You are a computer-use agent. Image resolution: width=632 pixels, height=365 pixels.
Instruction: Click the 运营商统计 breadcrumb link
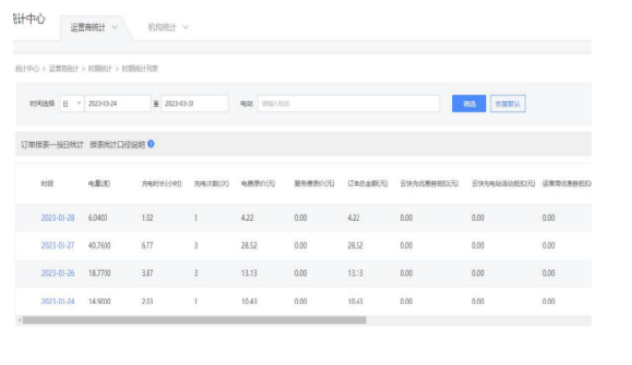click(63, 69)
